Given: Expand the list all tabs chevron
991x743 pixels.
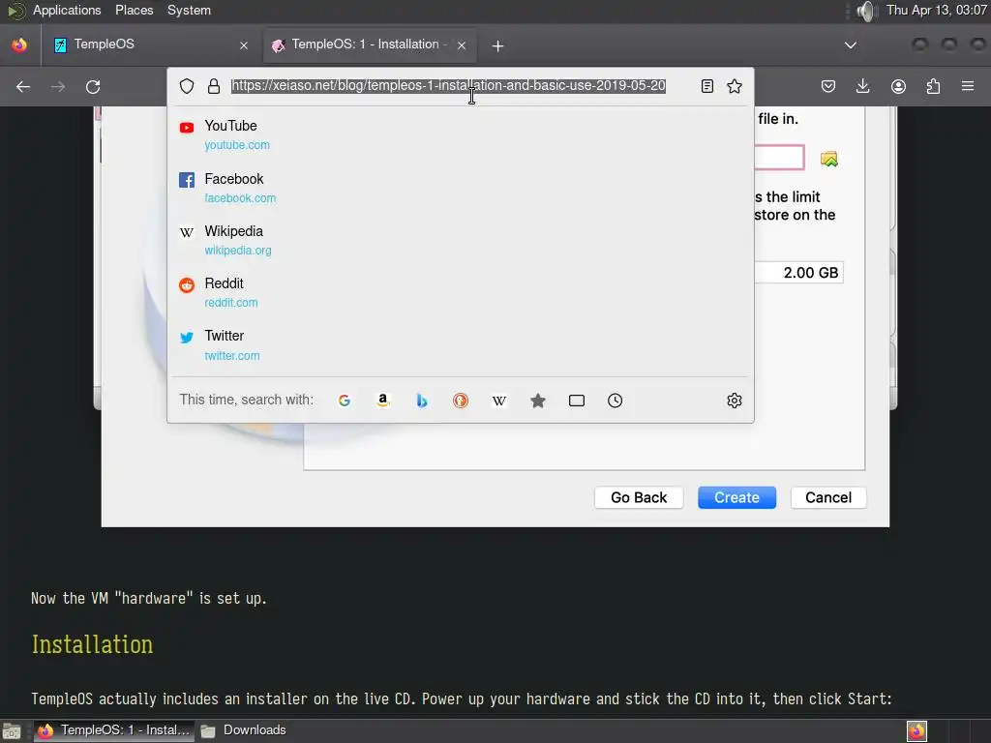Looking at the screenshot, I should click(851, 45).
